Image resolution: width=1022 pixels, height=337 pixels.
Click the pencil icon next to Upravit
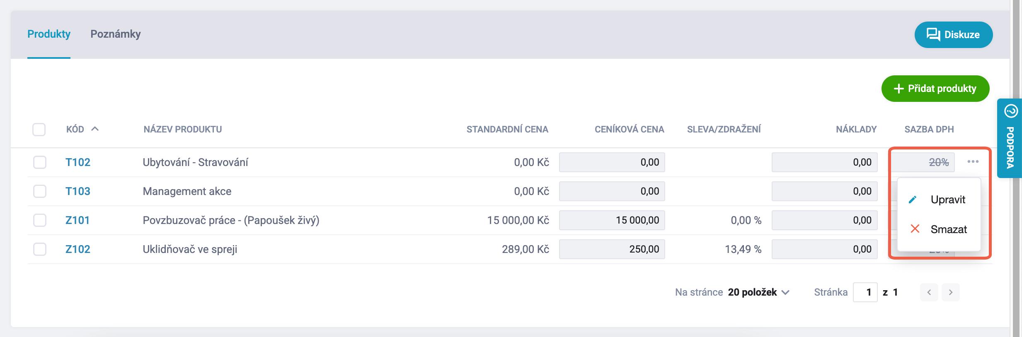[913, 200]
